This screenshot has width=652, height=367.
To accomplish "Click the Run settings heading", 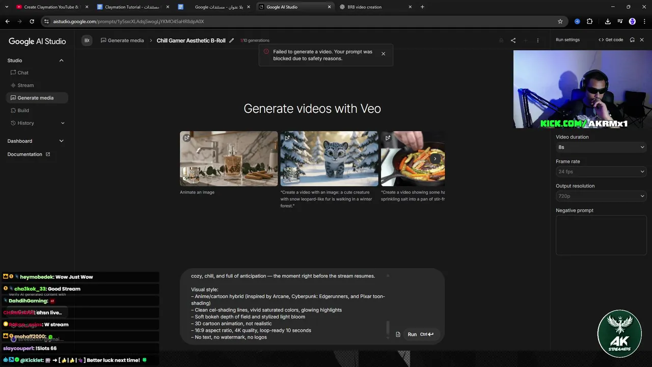I will tap(567, 40).
